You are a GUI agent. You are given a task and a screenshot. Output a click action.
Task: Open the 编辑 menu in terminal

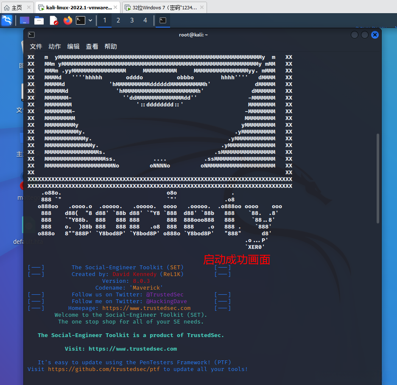click(x=73, y=47)
